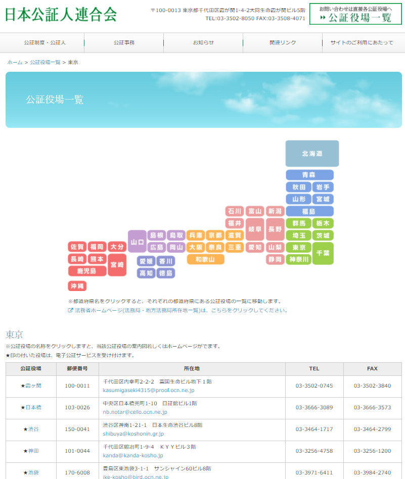This screenshot has height=479, width=405.
Task: Select 宮崎 on the prefecture map
Action: pos(117,265)
